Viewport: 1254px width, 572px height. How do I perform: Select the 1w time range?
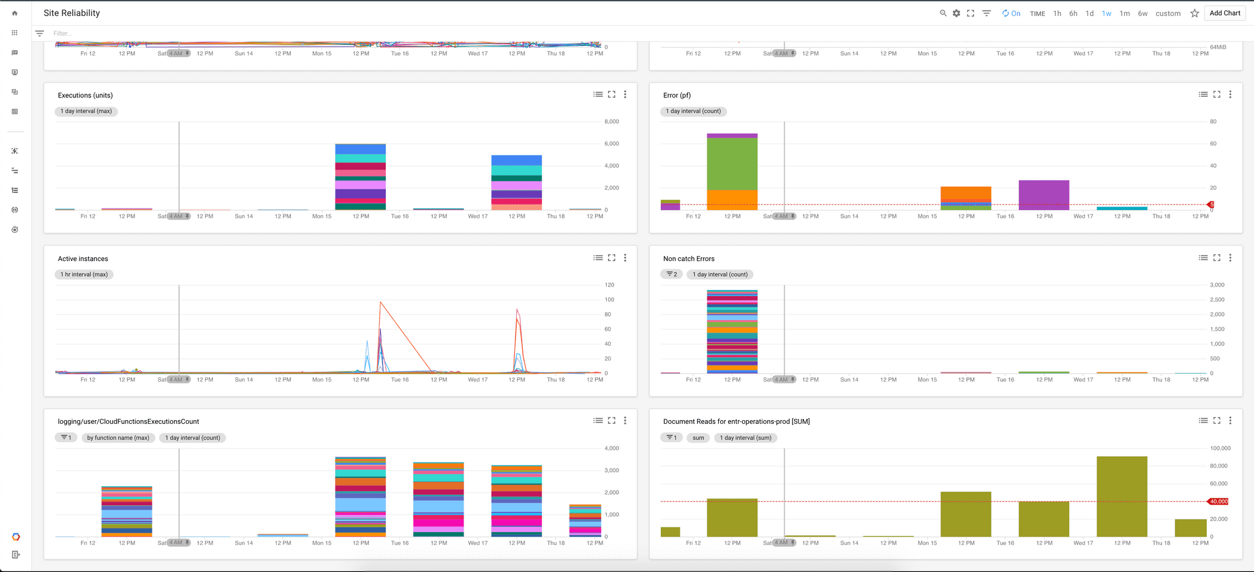pos(1107,13)
